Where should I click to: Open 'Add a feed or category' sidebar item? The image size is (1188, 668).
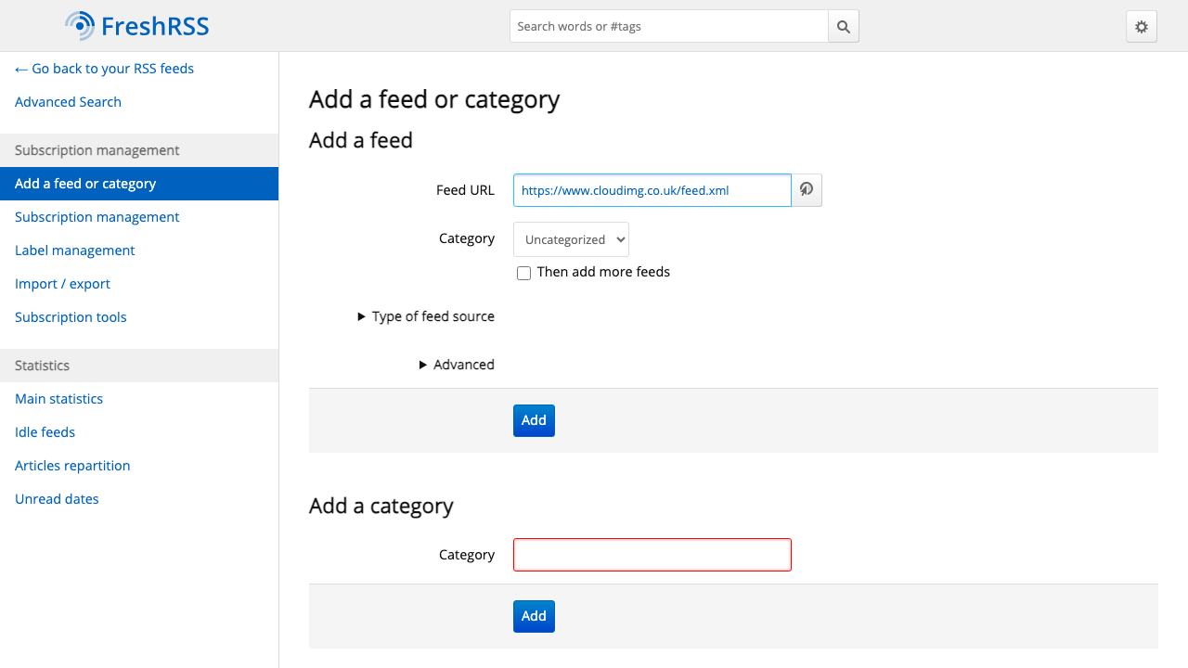[x=139, y=184]
